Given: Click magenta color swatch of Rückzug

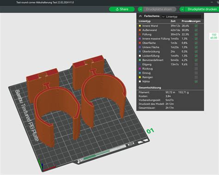Looking at the screenshot, I should click(x=140, y=69).
